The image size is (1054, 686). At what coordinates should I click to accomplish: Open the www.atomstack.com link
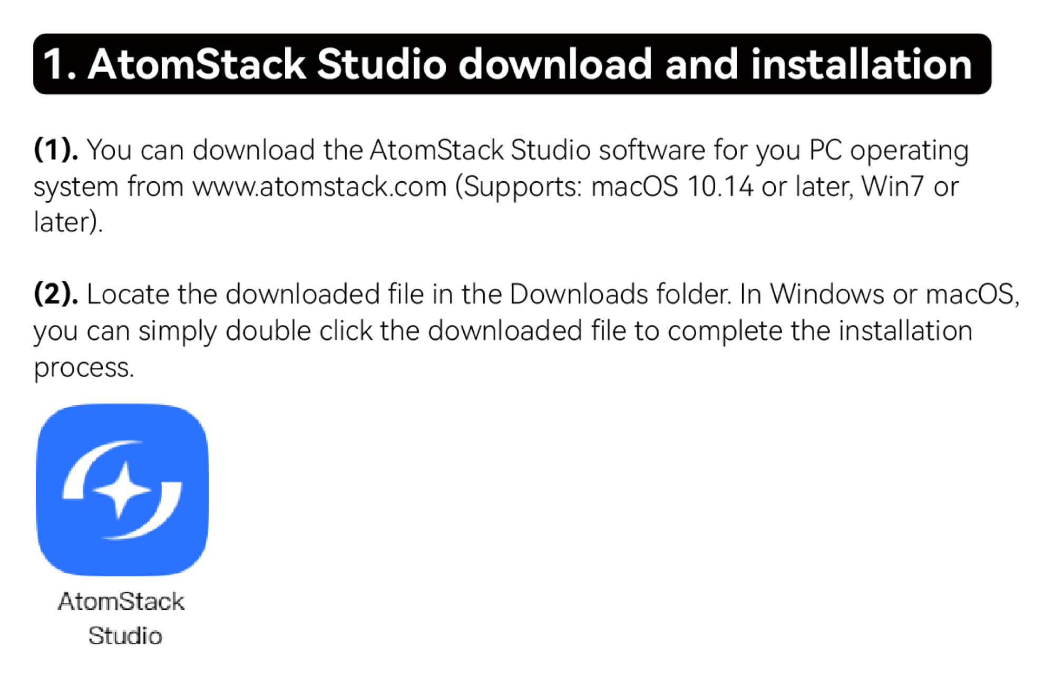pyautogui.click(x=319, y=187)
